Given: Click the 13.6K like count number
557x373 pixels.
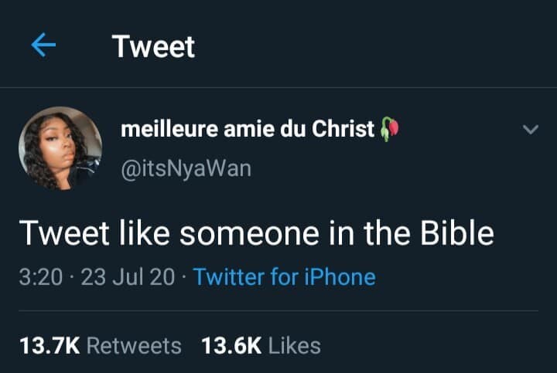Looking at the screenshot, I should click(230, 344).
